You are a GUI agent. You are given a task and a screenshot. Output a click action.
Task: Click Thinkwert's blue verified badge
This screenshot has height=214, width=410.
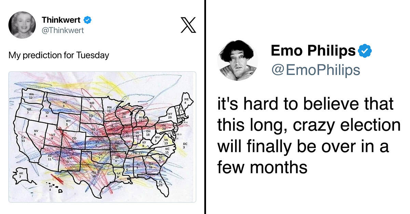[88, 20]
